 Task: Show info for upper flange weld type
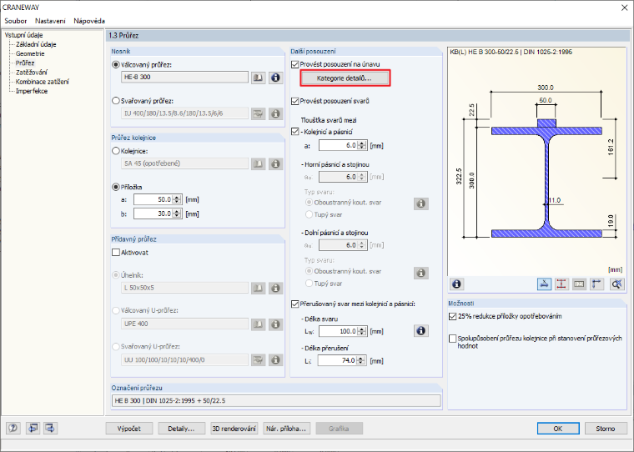421,203
